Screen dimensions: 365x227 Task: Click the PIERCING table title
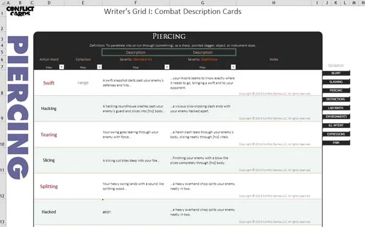click(169, 36)
